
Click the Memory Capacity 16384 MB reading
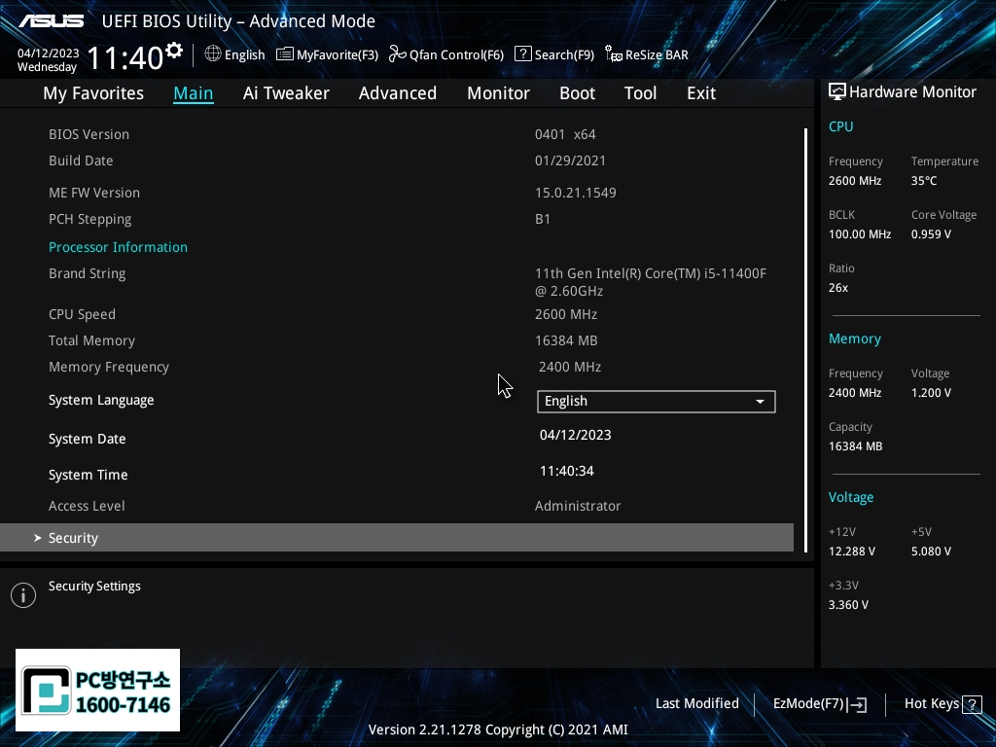[856, 446]
